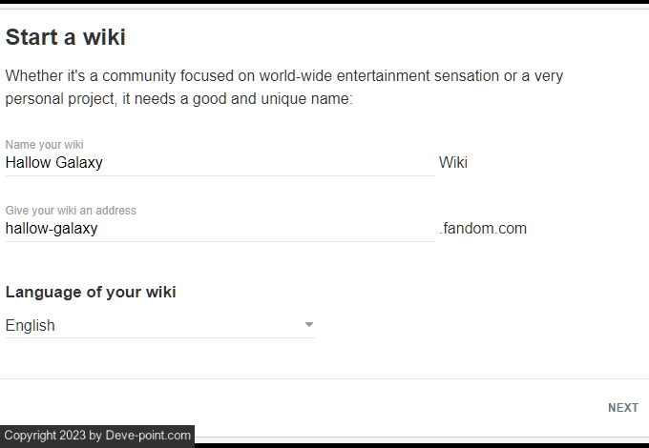Click the word 'English' in language selector
The height and width of the screenshot is (448, 649).
tap(31, 325)
